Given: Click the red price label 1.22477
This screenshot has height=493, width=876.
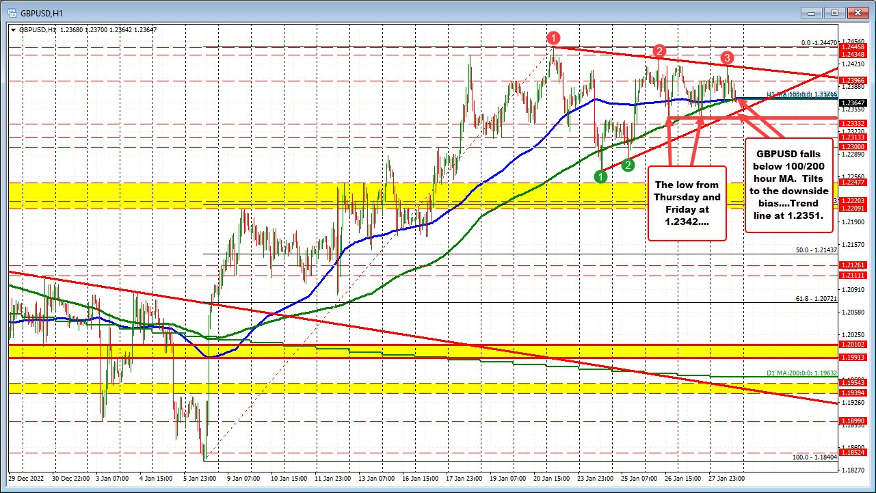Looking at the screenshot, I should pyautogui.click(x=855, y=183).
